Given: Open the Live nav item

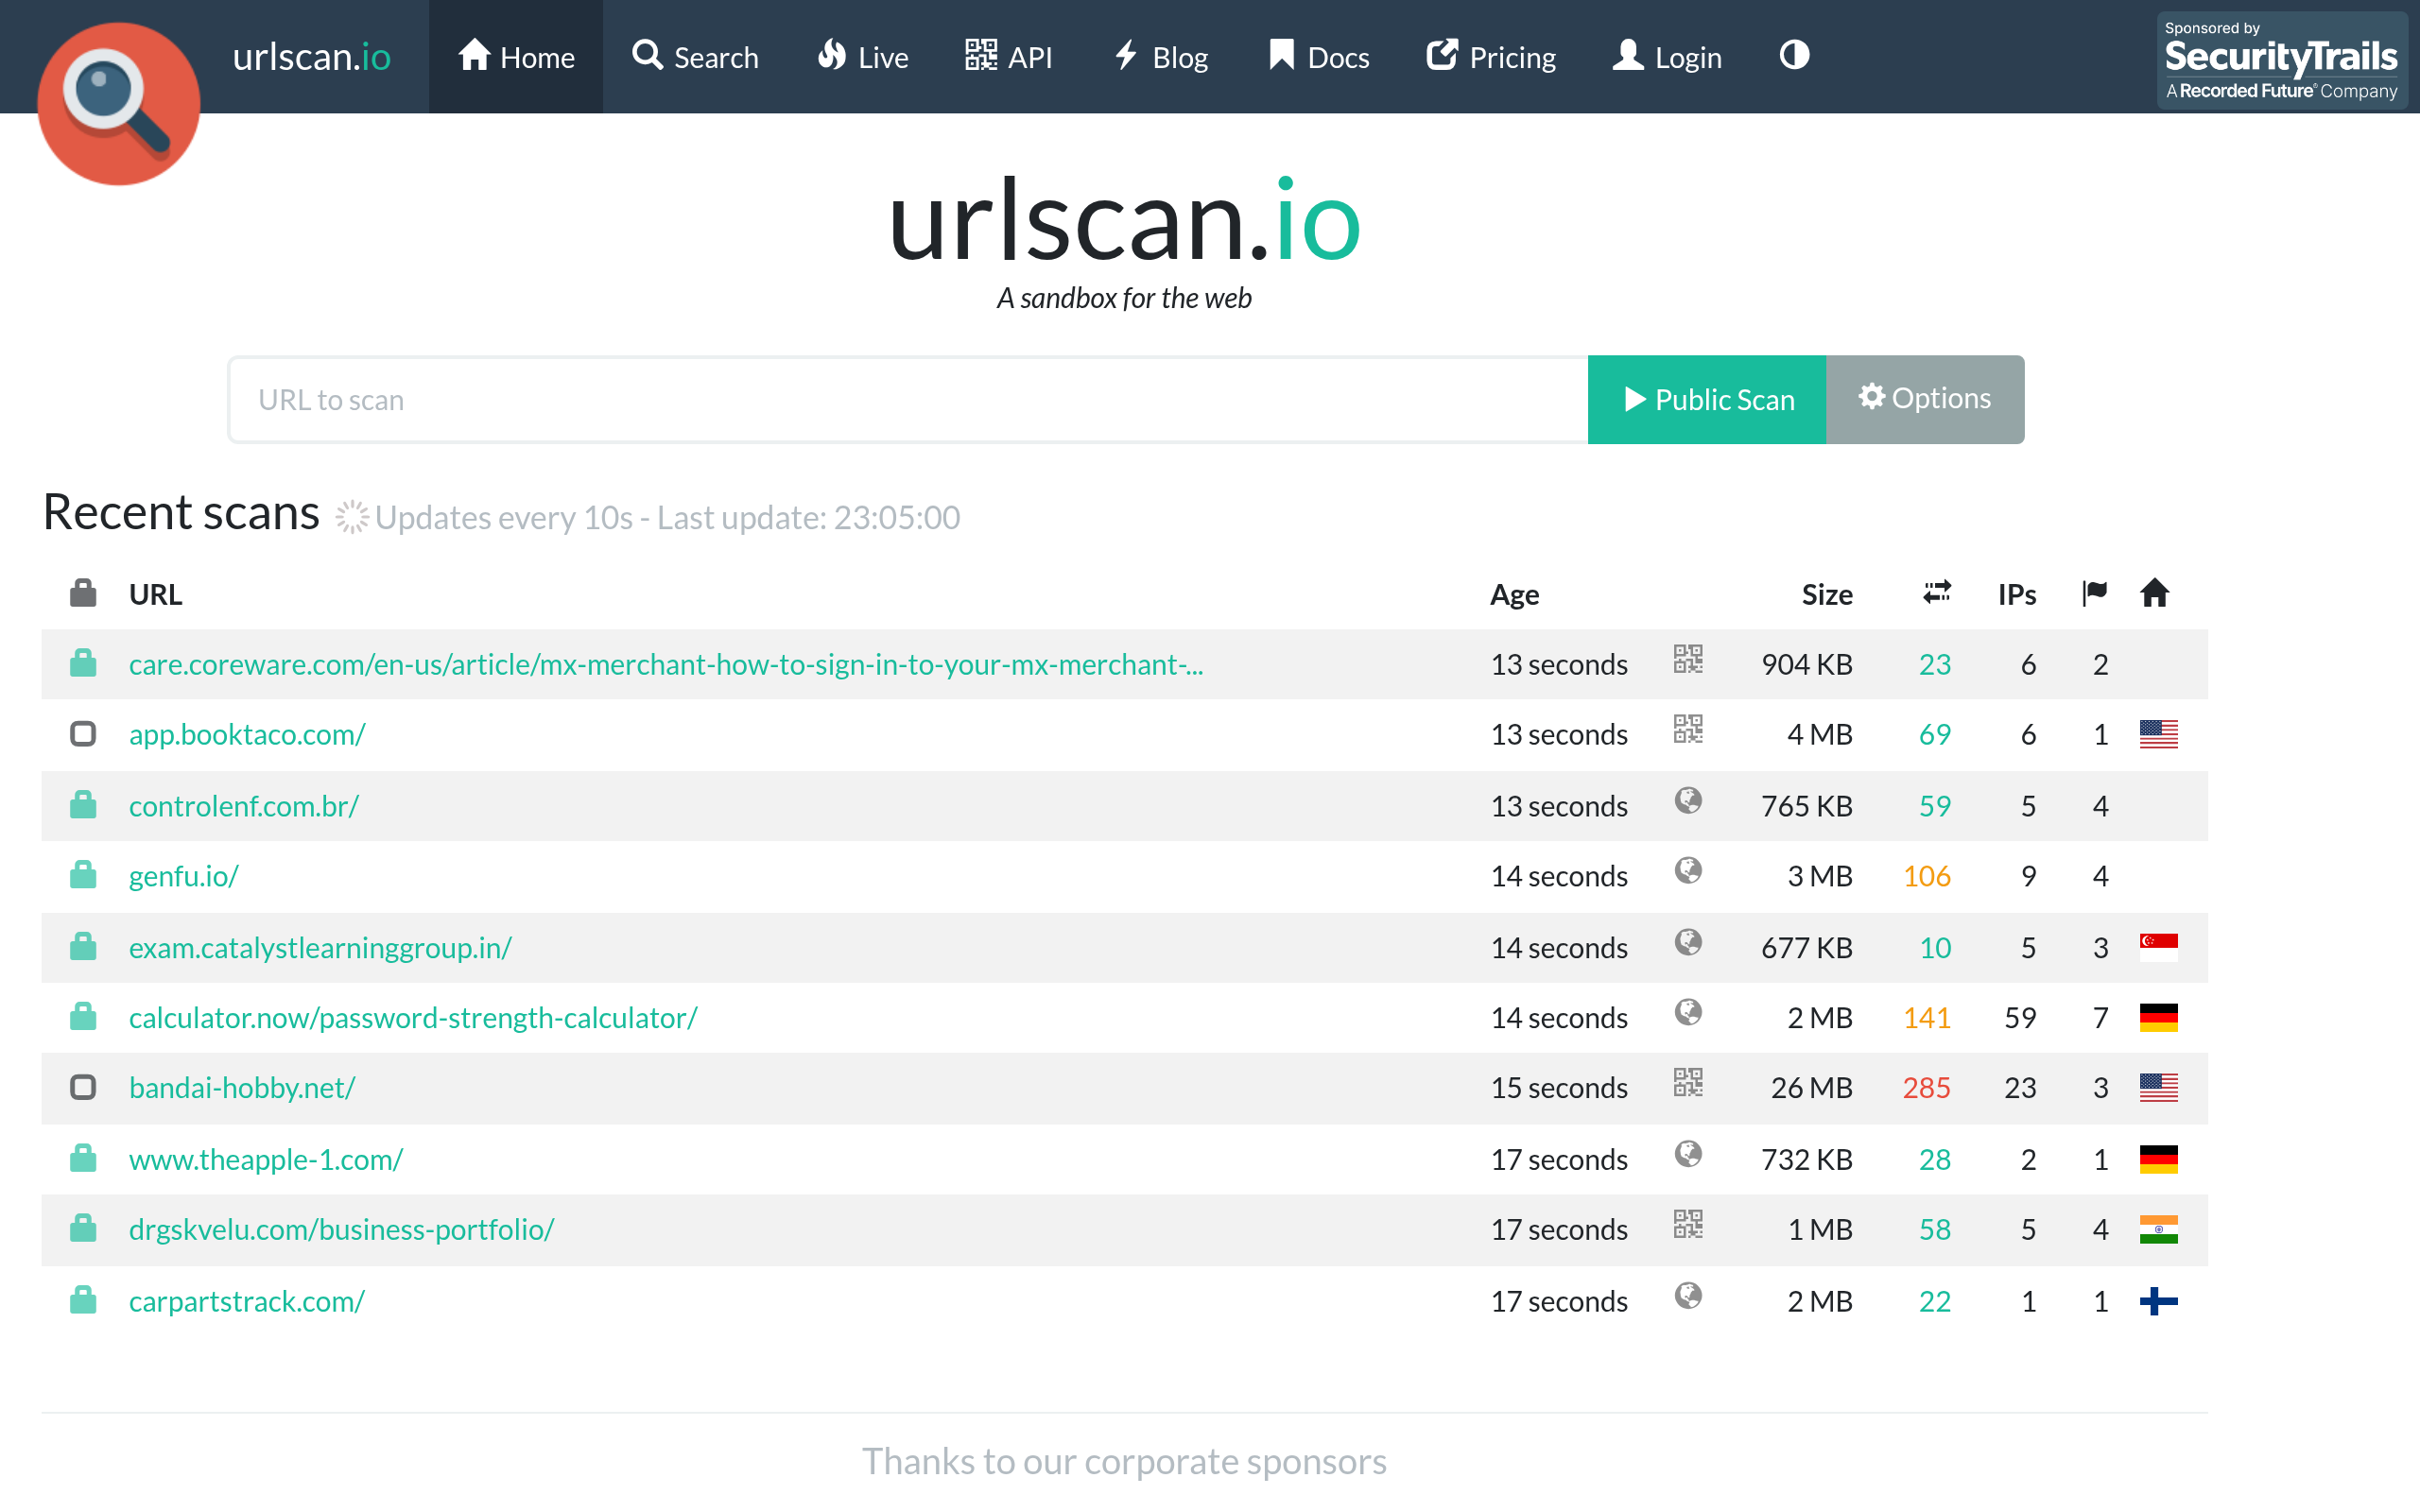Looking at the screenshot, I should point(862,56).
